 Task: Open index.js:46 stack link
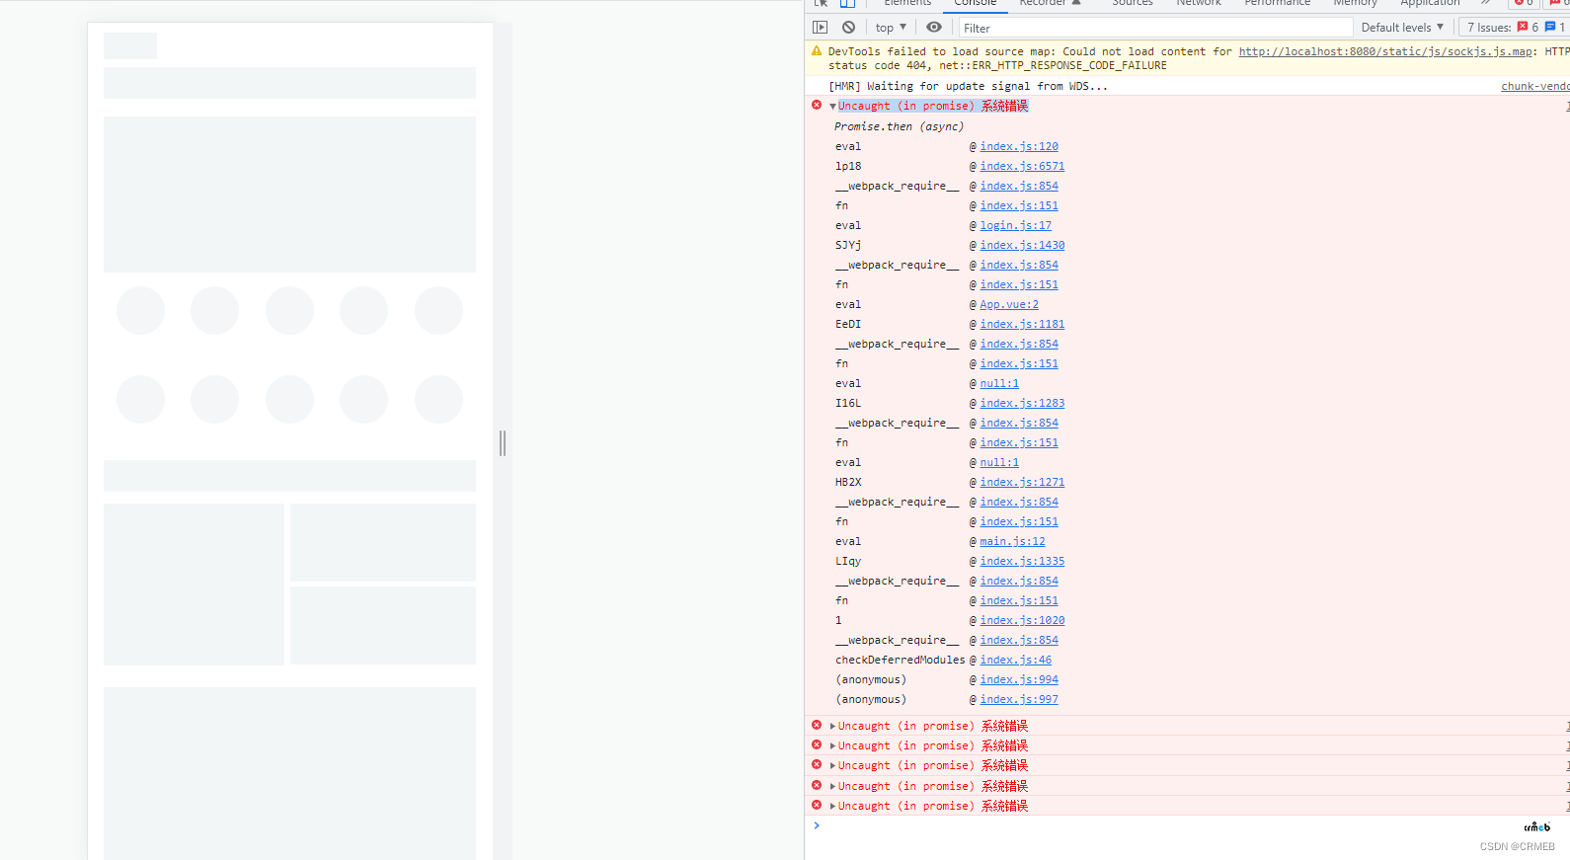[x=1016, y=660]
